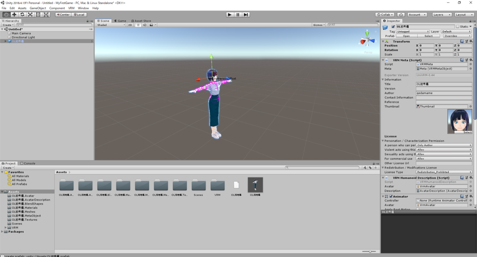Toggle Local handle rotation button
Viewport: 477px width, 257px height.
79,15
